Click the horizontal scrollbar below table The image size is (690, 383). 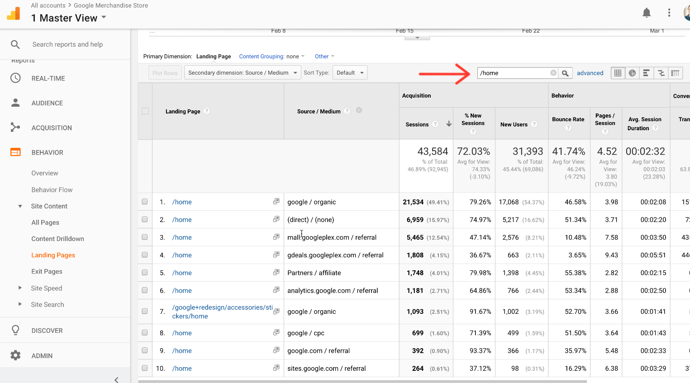coord(362,381)
